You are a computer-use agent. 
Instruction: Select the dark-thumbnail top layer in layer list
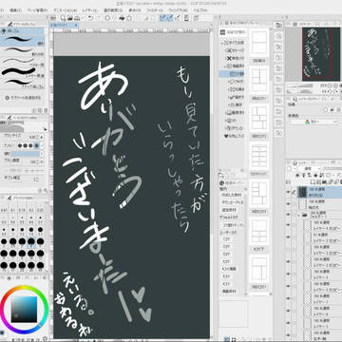(320, 192)
